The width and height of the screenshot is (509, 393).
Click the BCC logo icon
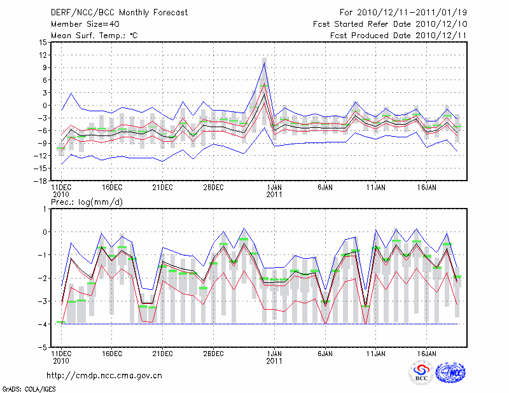tap(421, 373)
